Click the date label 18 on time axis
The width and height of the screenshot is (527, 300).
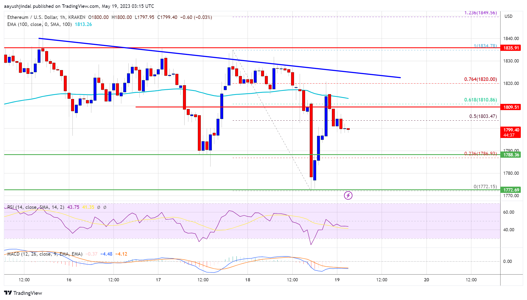tap(248, 280)
